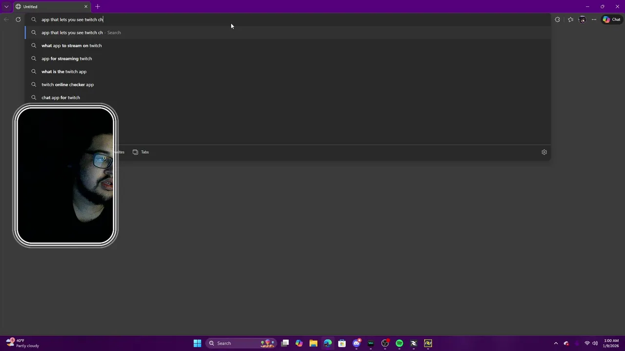This screenshot has width=625, height=351.
Task: Open Spotify from the taskbar
Action: click(399, 343)
